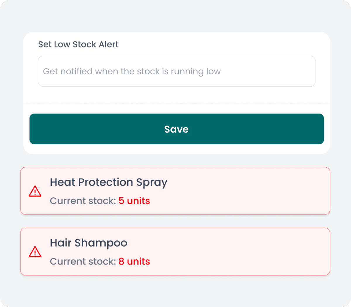Click the red "5 units" stock value

tap(134, 201)
